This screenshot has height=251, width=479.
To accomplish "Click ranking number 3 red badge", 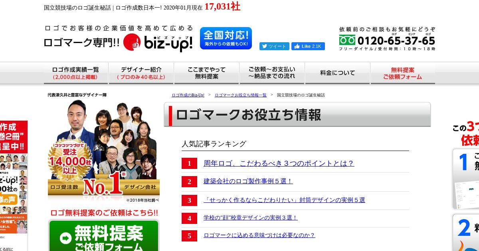I will click(x=189, y=200).
